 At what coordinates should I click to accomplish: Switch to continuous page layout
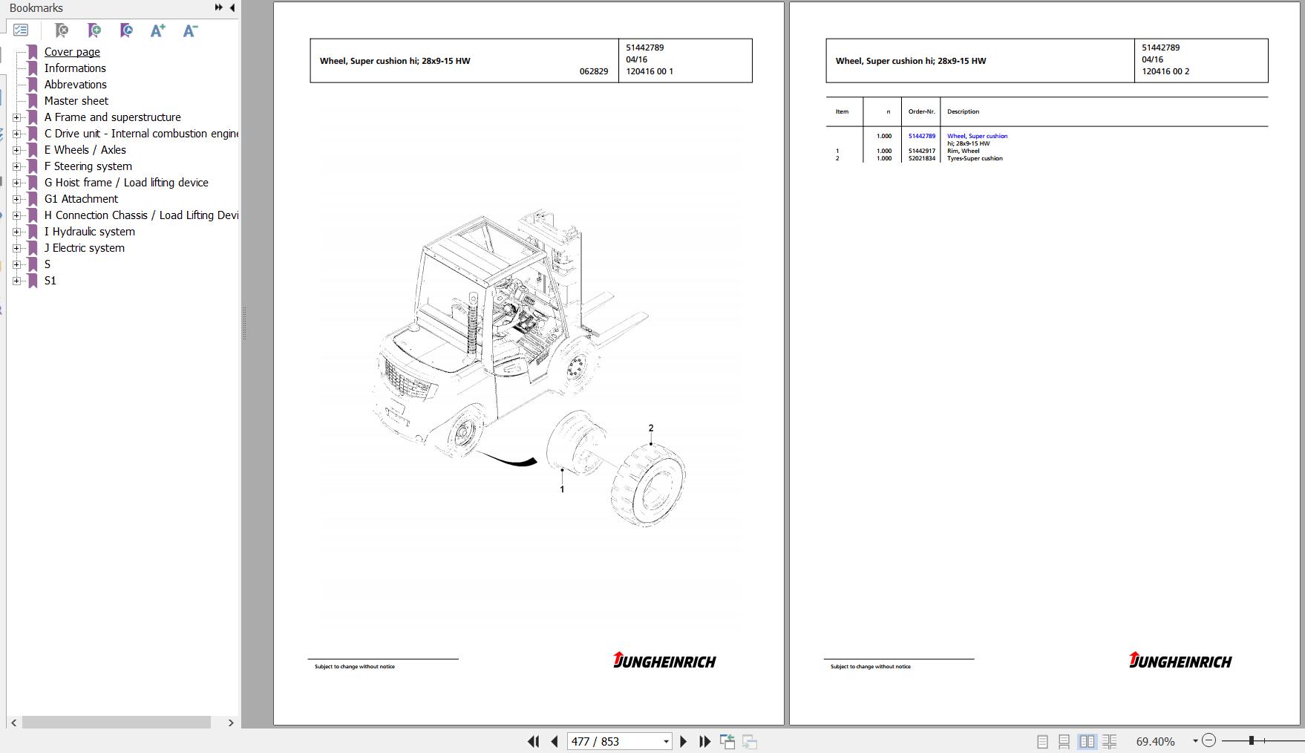[x=1064, y=741]
